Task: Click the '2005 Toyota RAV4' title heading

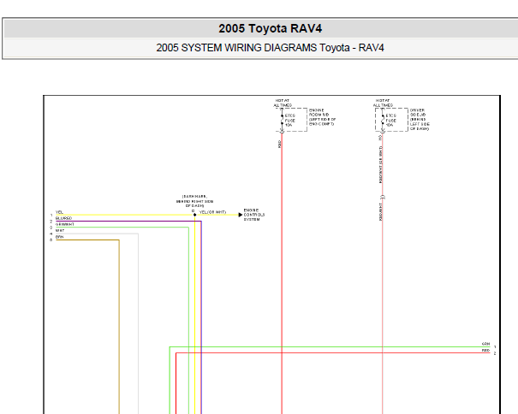Action: [270, 28]
